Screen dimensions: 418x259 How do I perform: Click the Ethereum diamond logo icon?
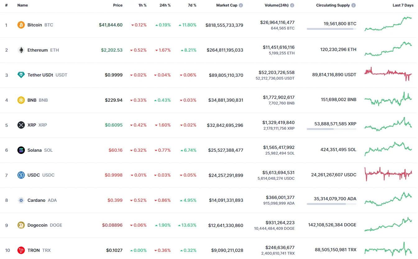click(21, 50)
